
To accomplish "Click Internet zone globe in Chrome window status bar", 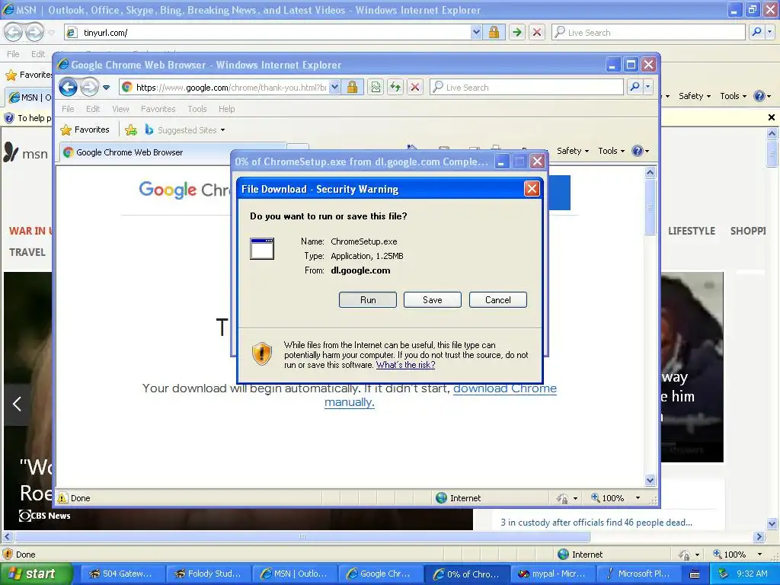I will [x=441, y=498].
